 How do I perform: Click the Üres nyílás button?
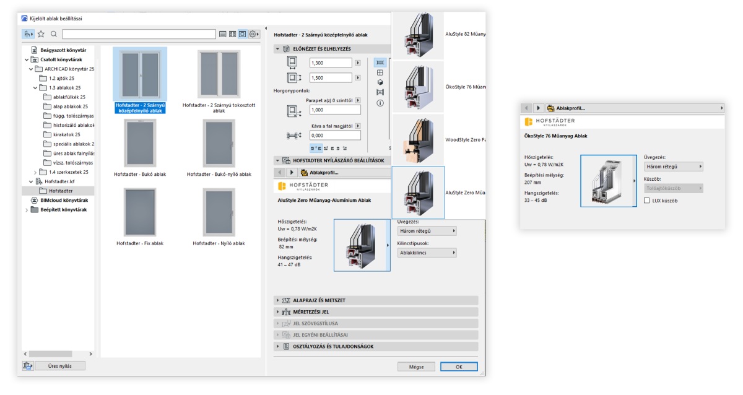60,366
